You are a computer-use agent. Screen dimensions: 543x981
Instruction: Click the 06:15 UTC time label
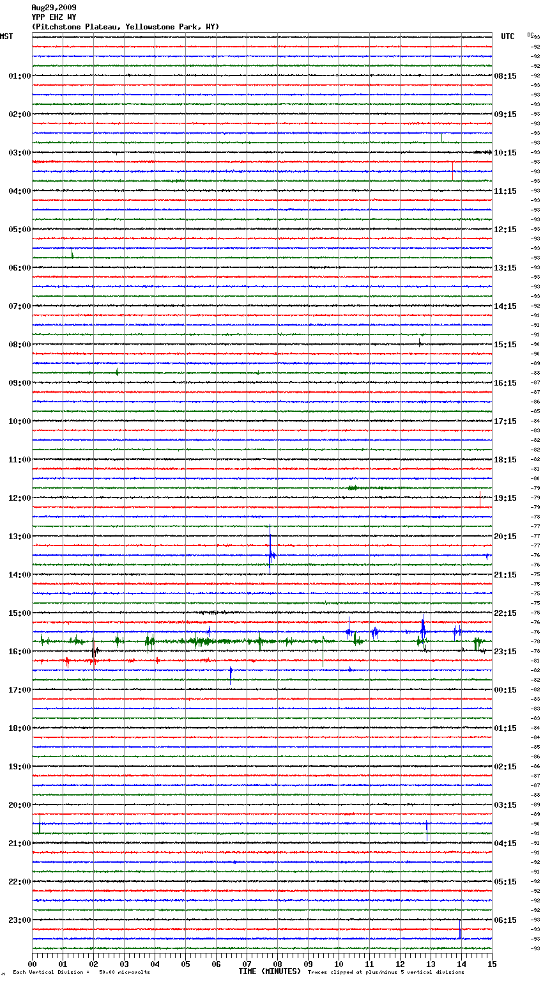click(x=505, y=920)
